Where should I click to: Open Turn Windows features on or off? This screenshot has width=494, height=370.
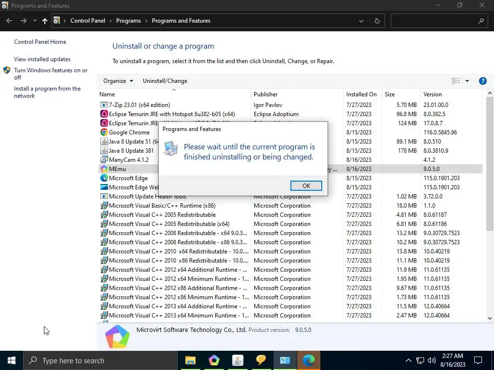51,74
